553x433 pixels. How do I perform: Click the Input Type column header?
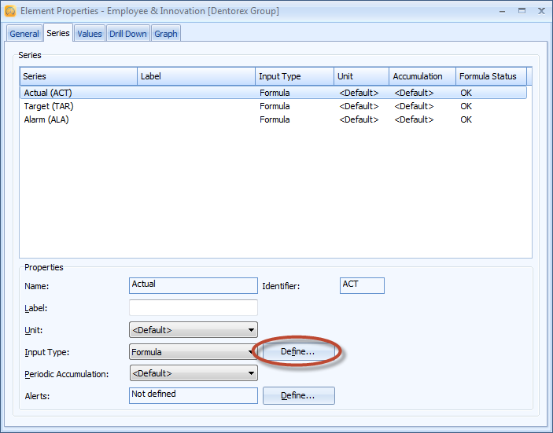pos(295,76)
